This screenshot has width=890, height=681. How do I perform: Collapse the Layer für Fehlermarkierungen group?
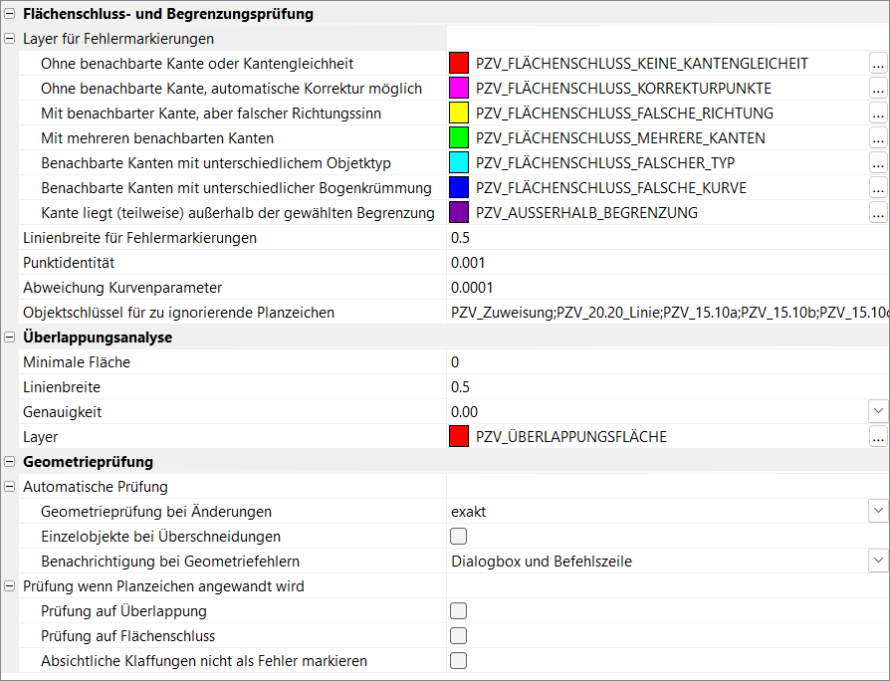tap(10, 39)
